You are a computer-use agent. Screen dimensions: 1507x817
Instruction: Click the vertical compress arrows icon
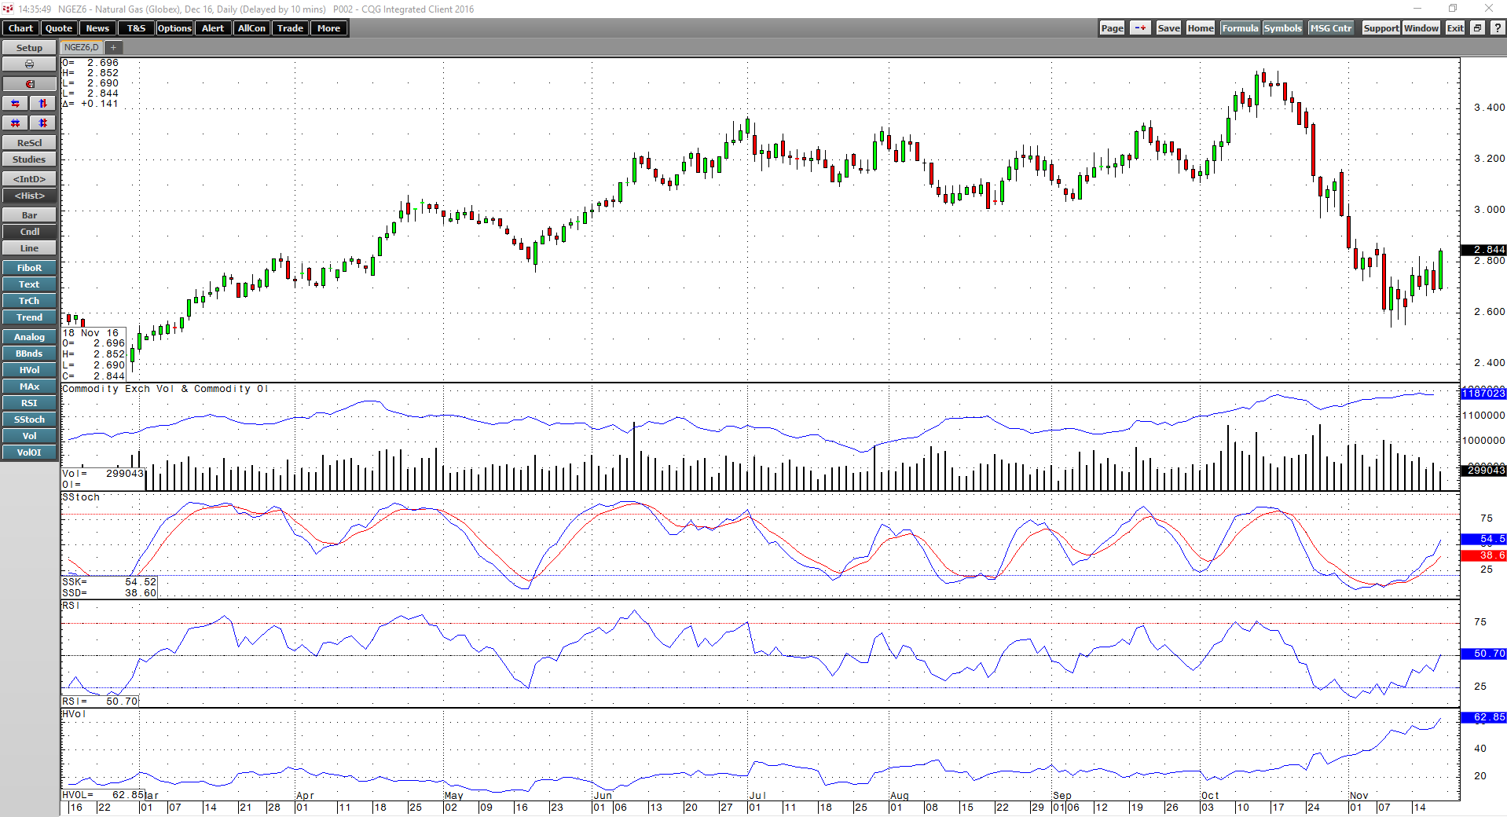43,123
